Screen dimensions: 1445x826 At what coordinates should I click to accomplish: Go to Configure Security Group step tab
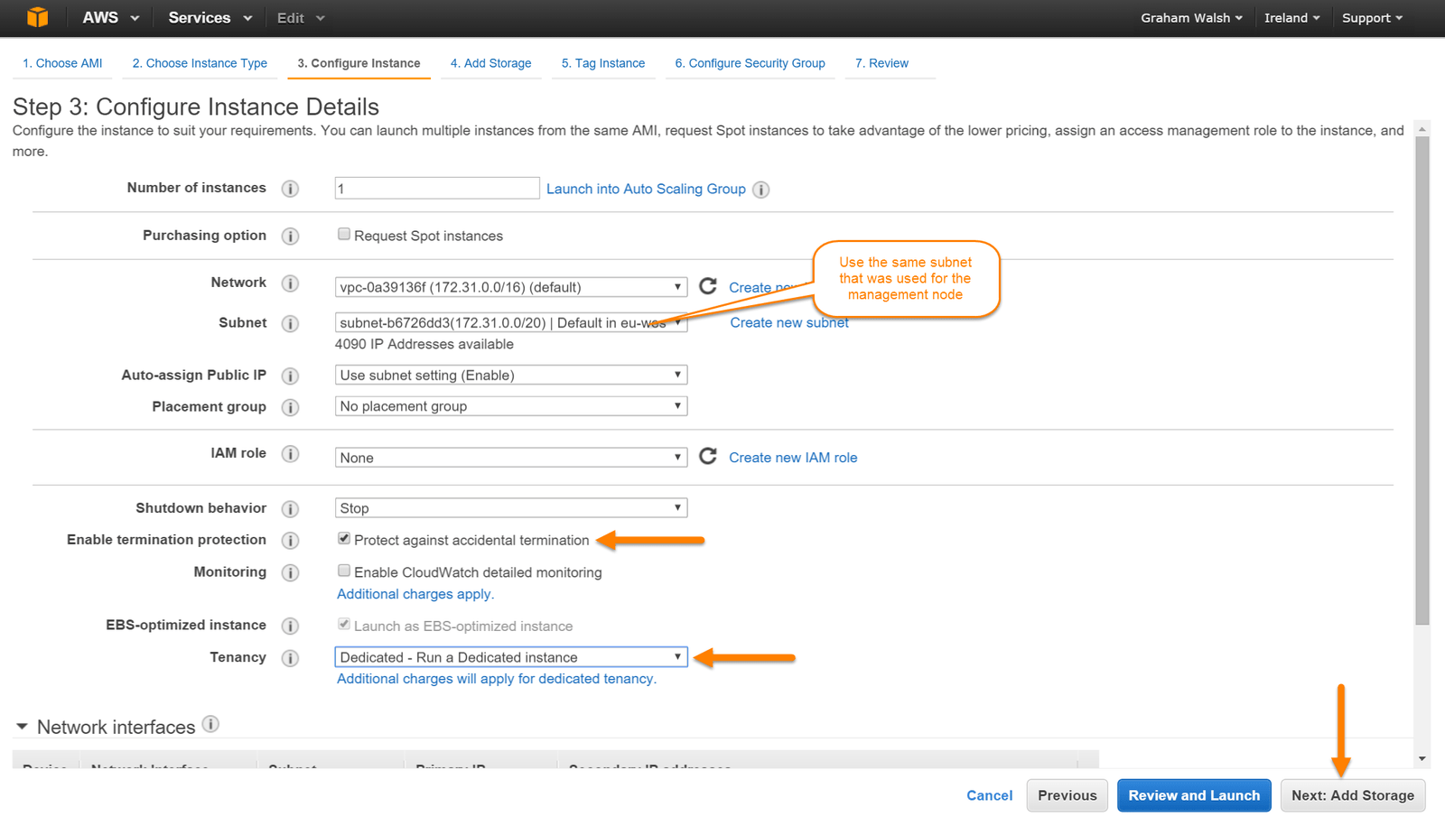pyautogui.click(x=750, y=63)
